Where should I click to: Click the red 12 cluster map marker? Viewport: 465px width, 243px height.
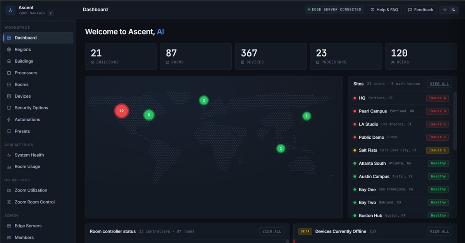121,111
